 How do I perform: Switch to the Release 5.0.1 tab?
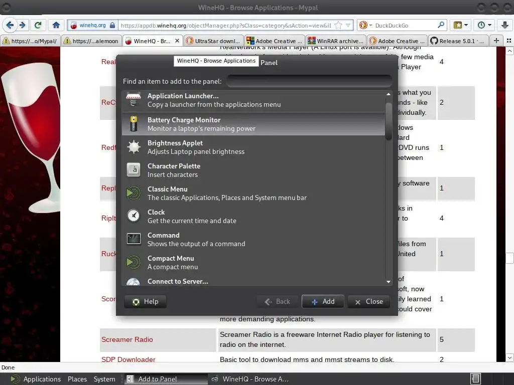(458, 41)
